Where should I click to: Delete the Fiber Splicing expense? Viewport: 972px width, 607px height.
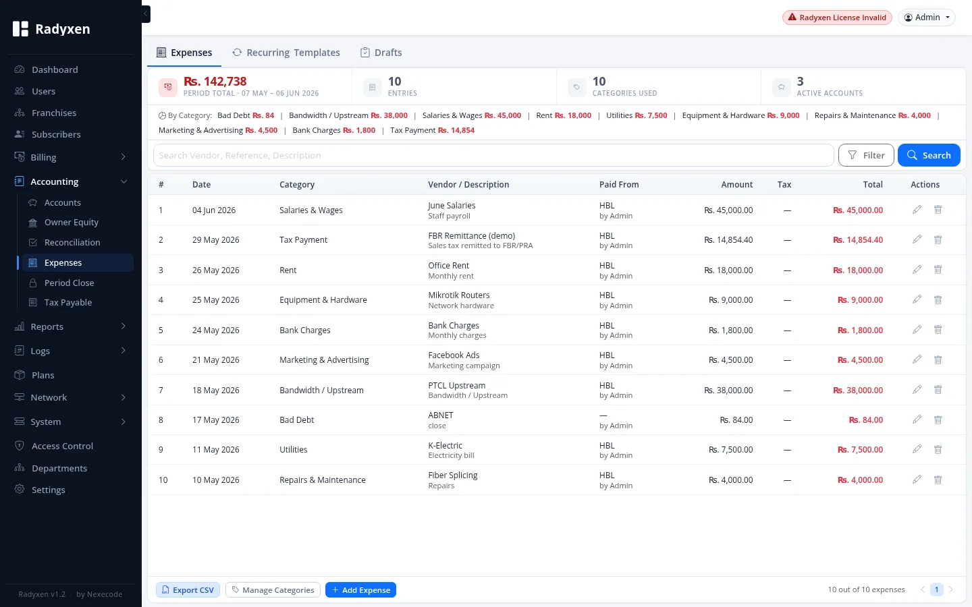point(938,480)
